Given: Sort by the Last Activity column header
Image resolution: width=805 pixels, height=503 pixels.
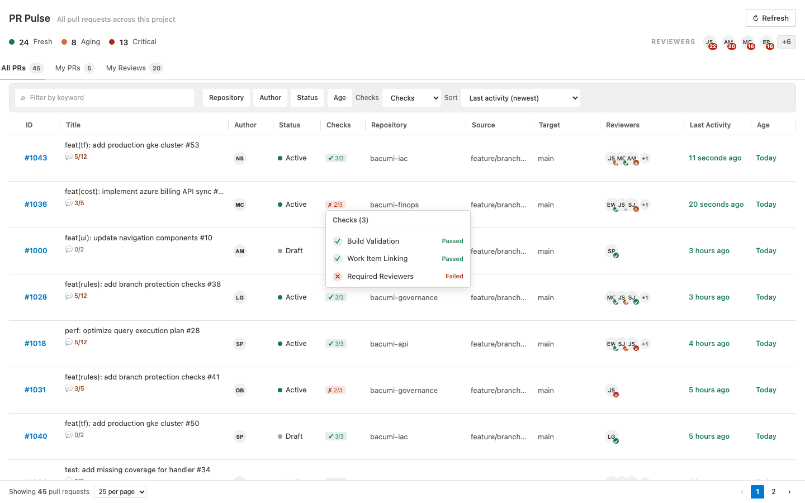Looking at the screenshot, I should pos(710,125).
